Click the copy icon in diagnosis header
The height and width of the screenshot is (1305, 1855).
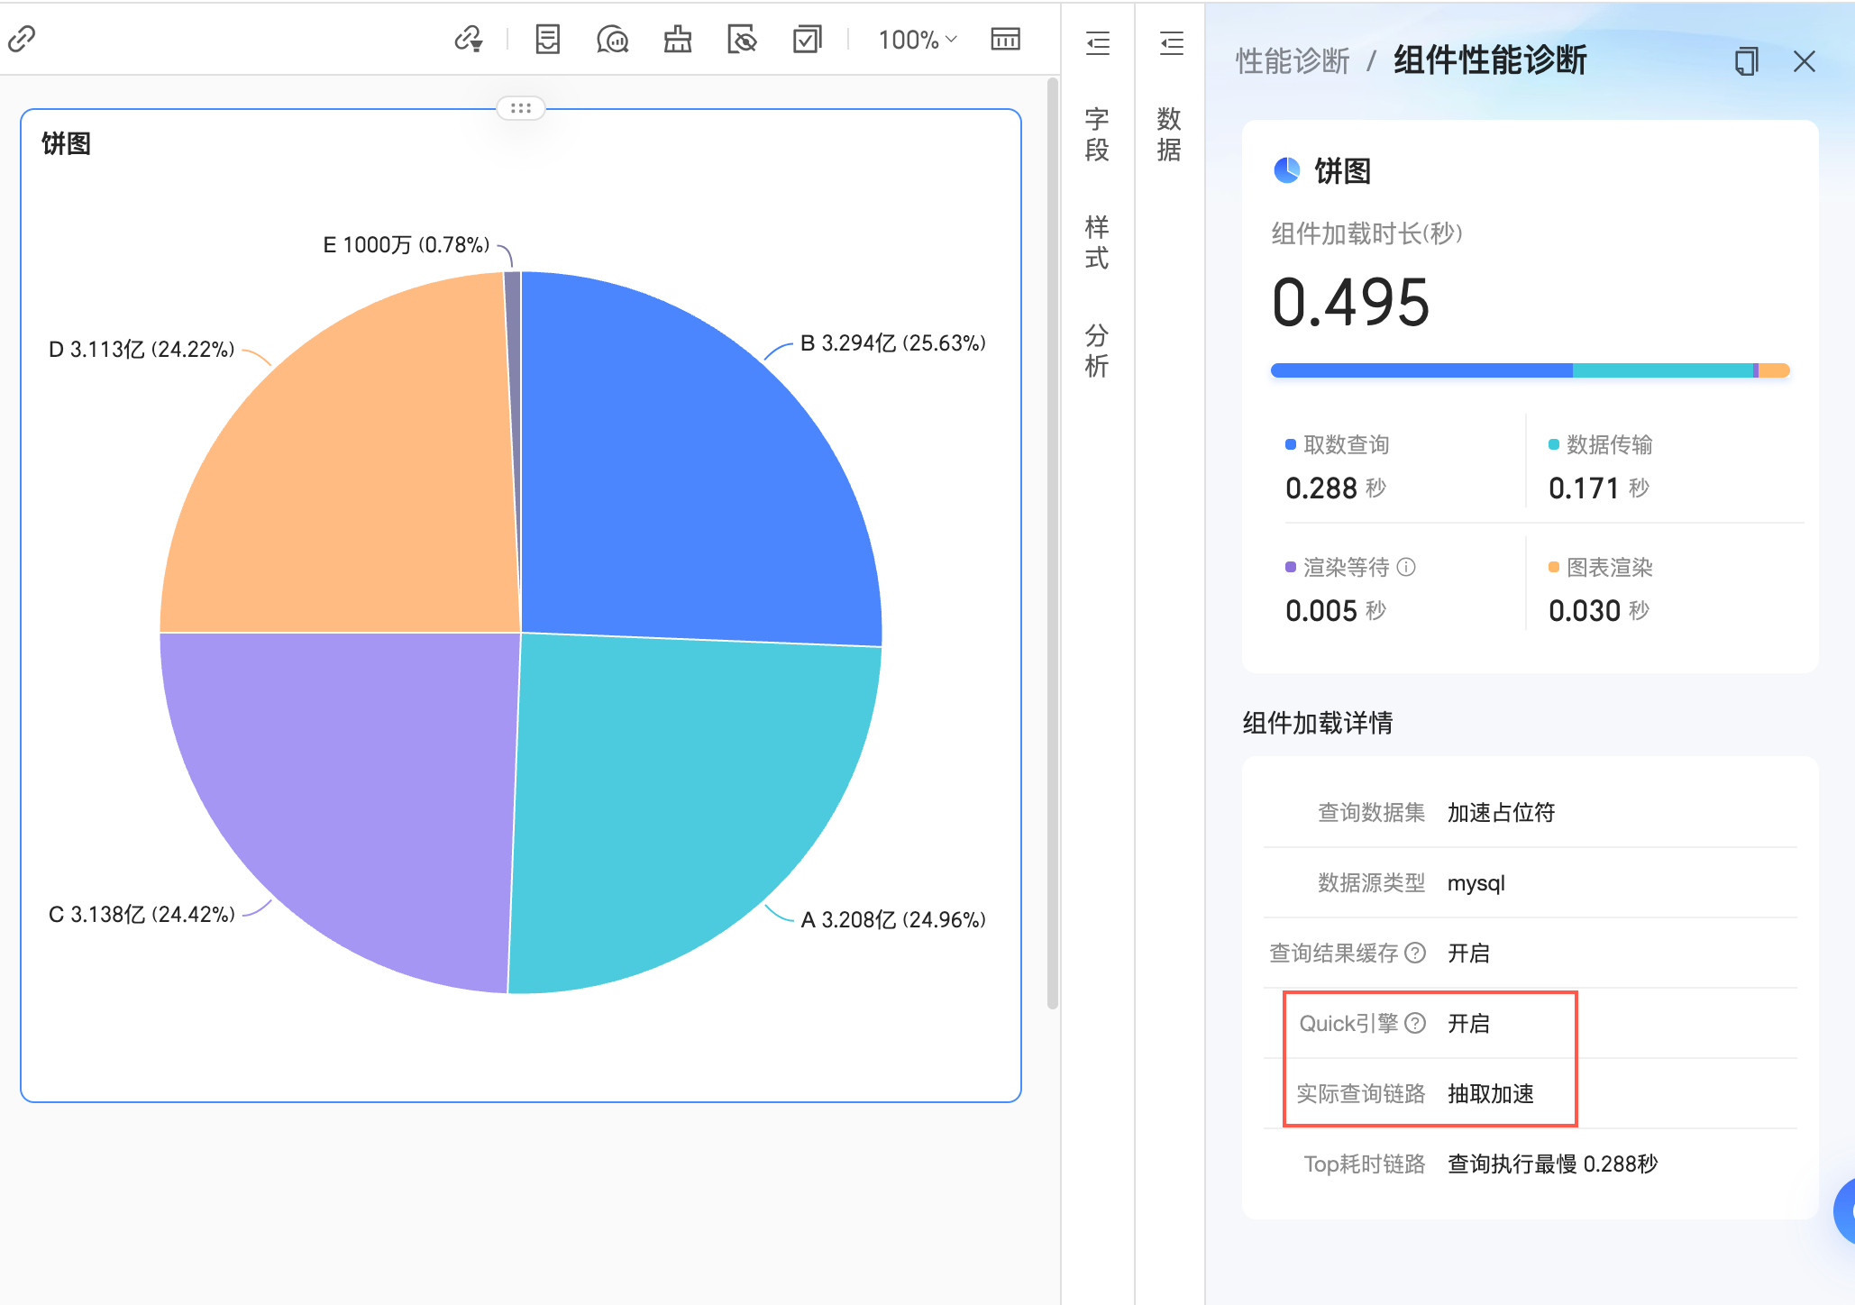[x=1746, y=61]
